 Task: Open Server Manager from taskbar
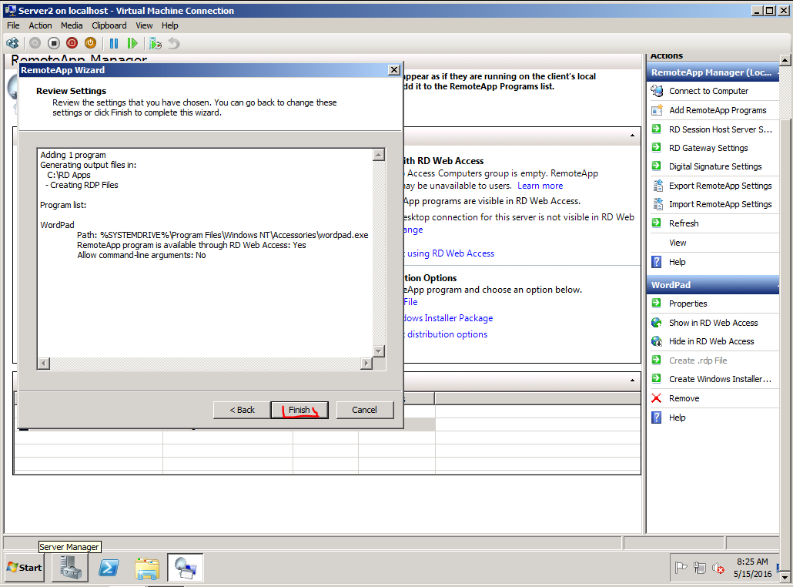70,568
